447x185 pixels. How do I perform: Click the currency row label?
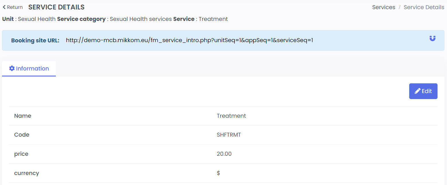pos(27,173)
